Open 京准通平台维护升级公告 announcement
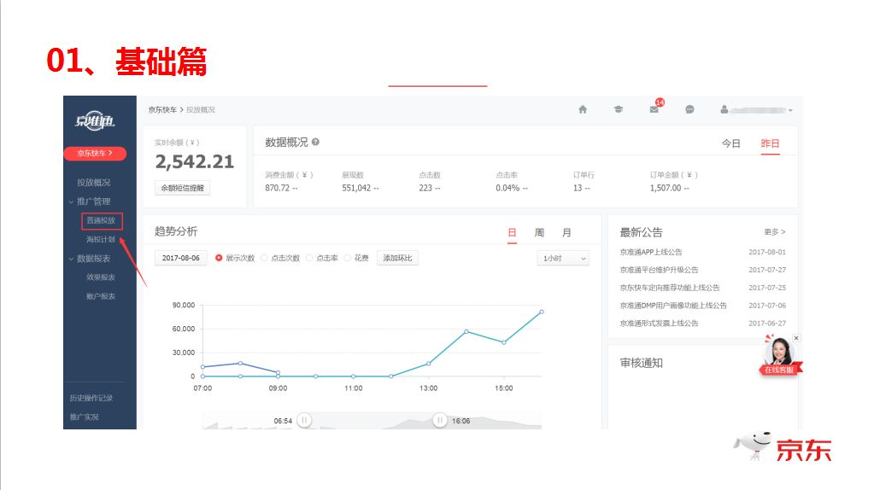This screenshot has width=874, height=490. (x=659, y=270)
